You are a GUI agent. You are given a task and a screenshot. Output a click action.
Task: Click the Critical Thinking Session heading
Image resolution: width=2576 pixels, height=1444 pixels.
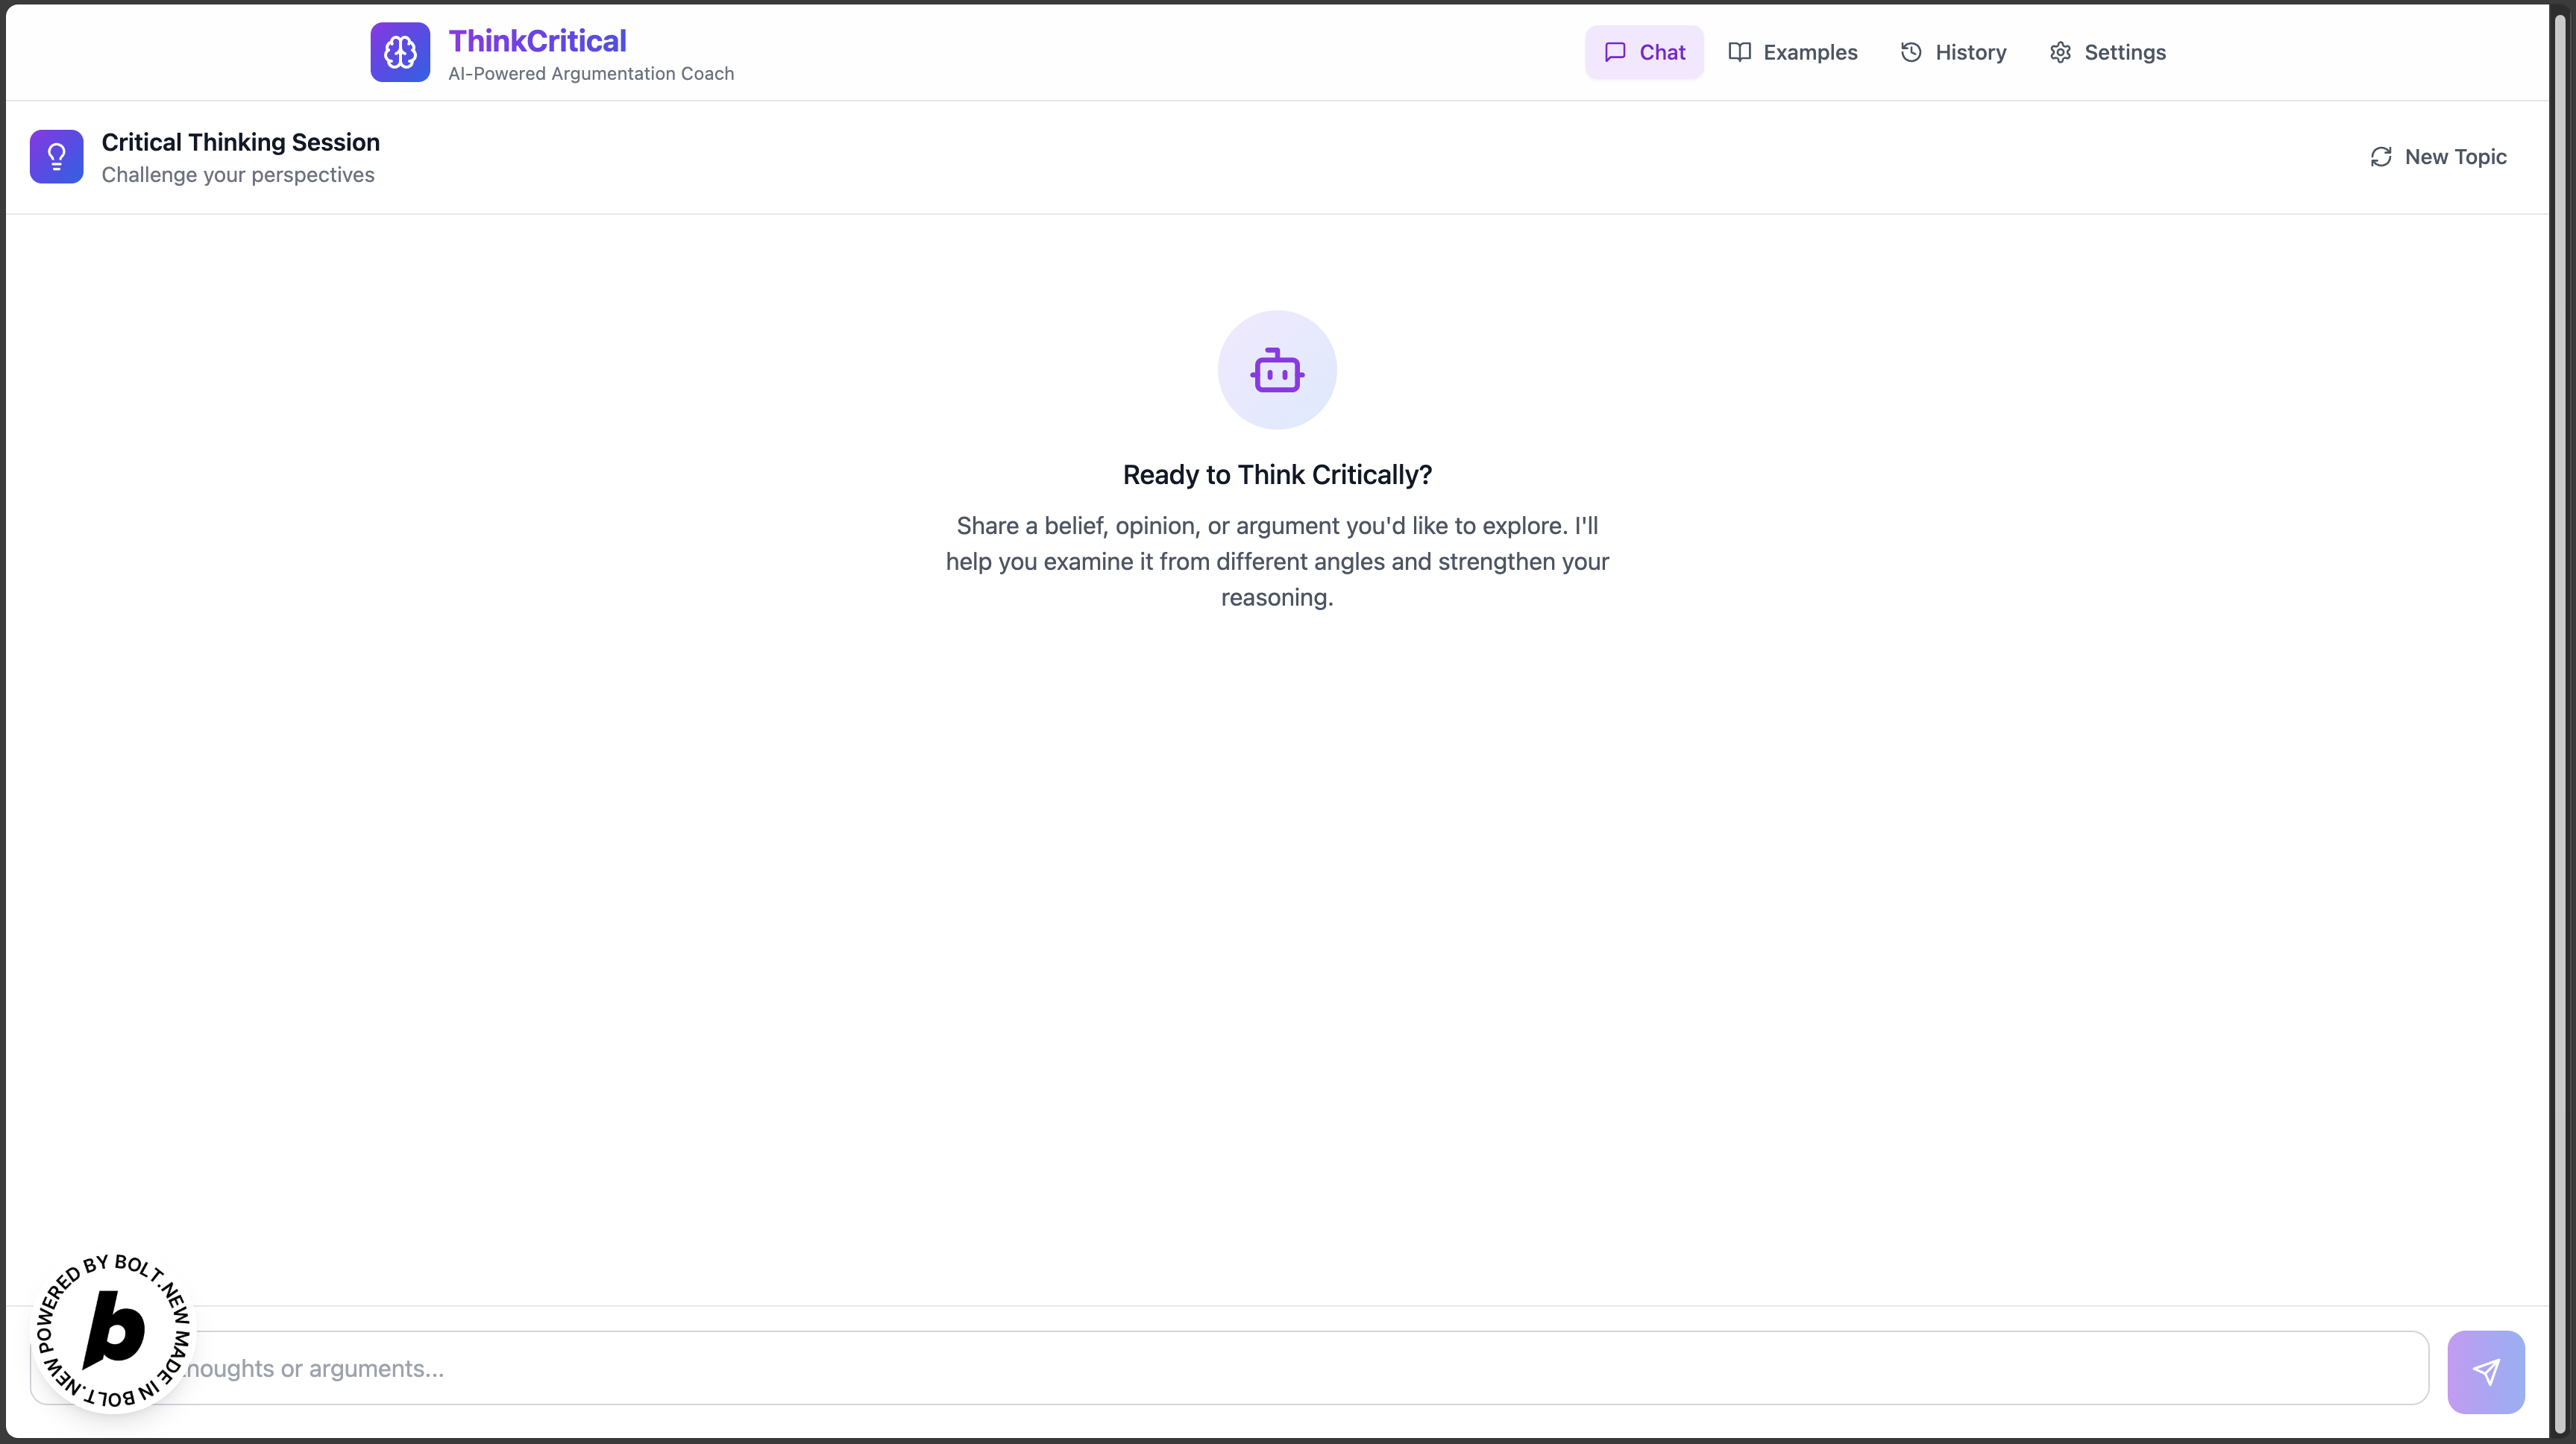240,142
